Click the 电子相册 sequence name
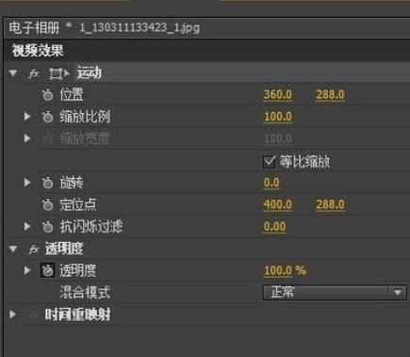 pos(34,27)
